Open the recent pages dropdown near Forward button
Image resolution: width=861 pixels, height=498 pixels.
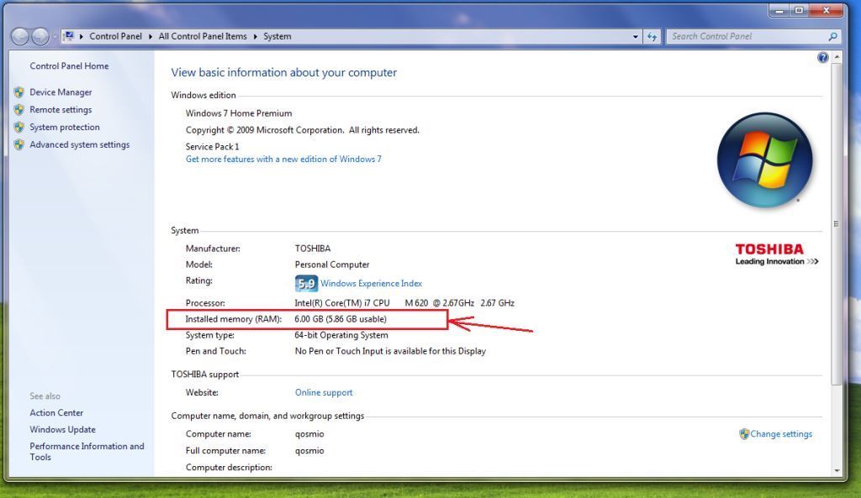[x=55, y=37]
